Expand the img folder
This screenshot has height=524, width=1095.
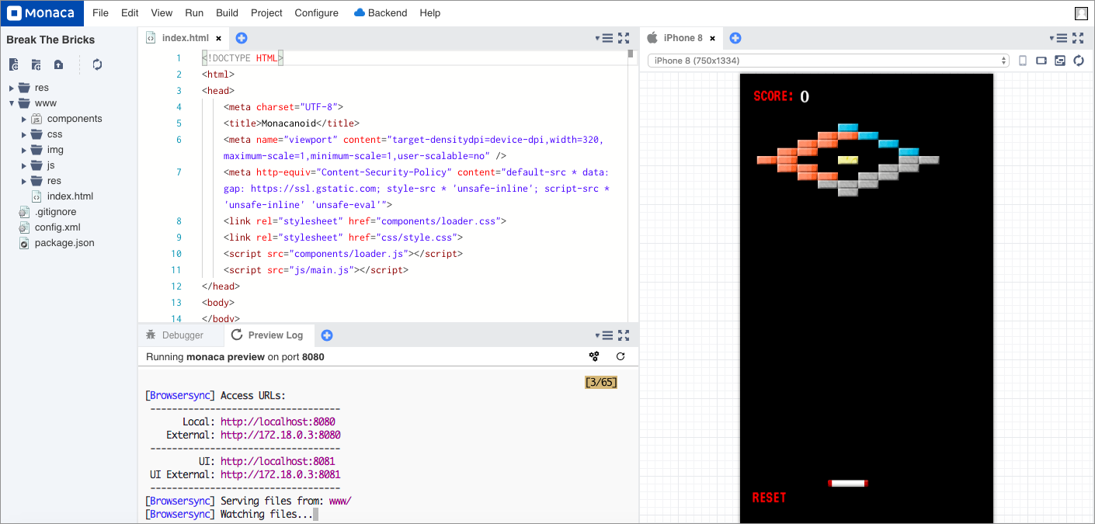[x=24, y=150]
